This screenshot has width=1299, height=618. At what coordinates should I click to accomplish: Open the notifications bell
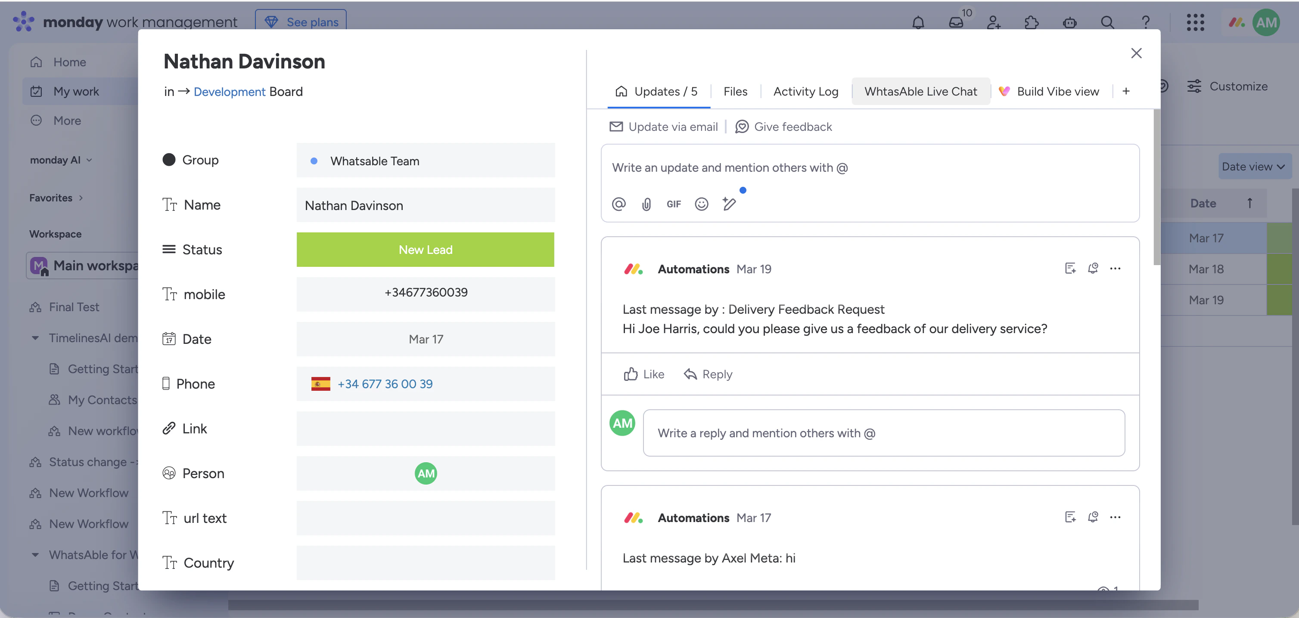click(x=918, y=22)
